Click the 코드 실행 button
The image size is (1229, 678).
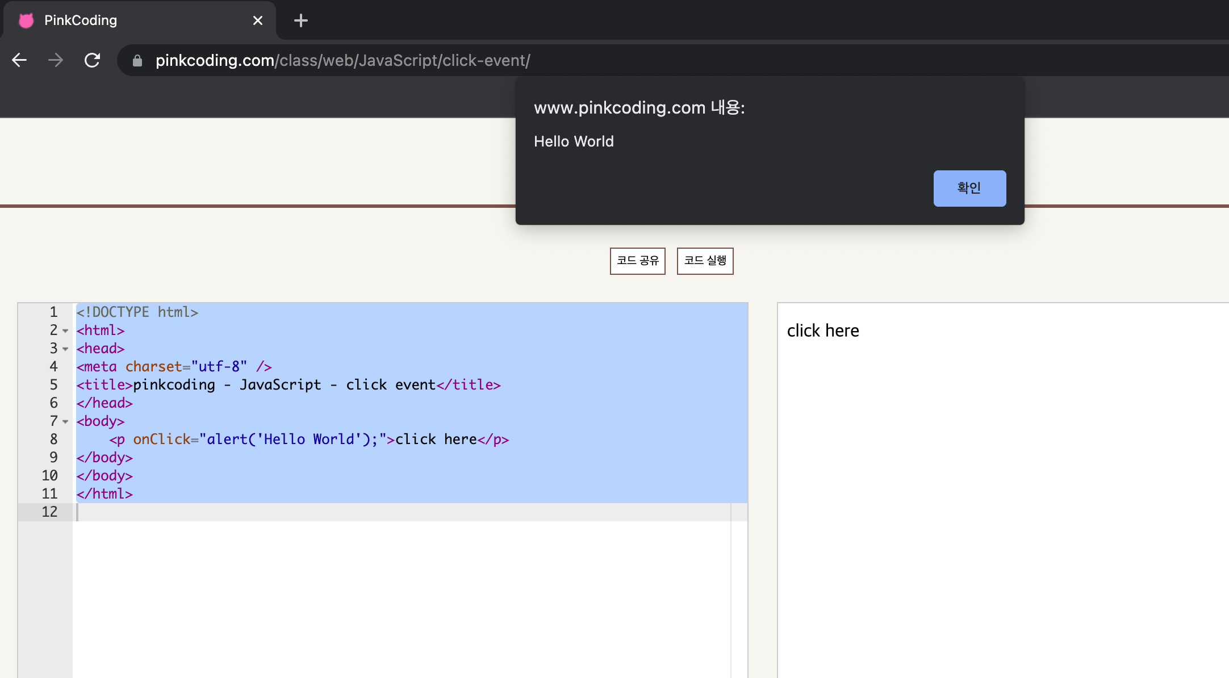[705, 261]
